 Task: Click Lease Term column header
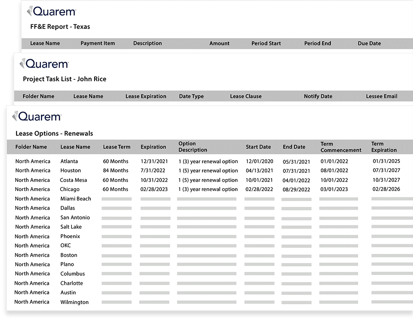click(117, 147)
